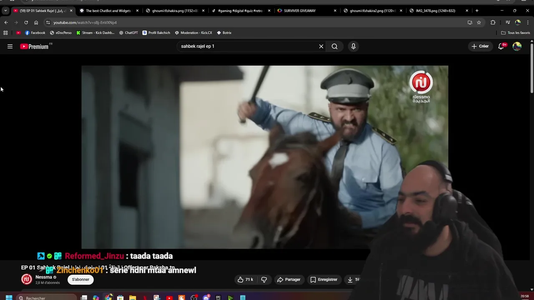This screenshot has width=534, height=300.
Task: Share the video via Partager
Action: (289, 280)
